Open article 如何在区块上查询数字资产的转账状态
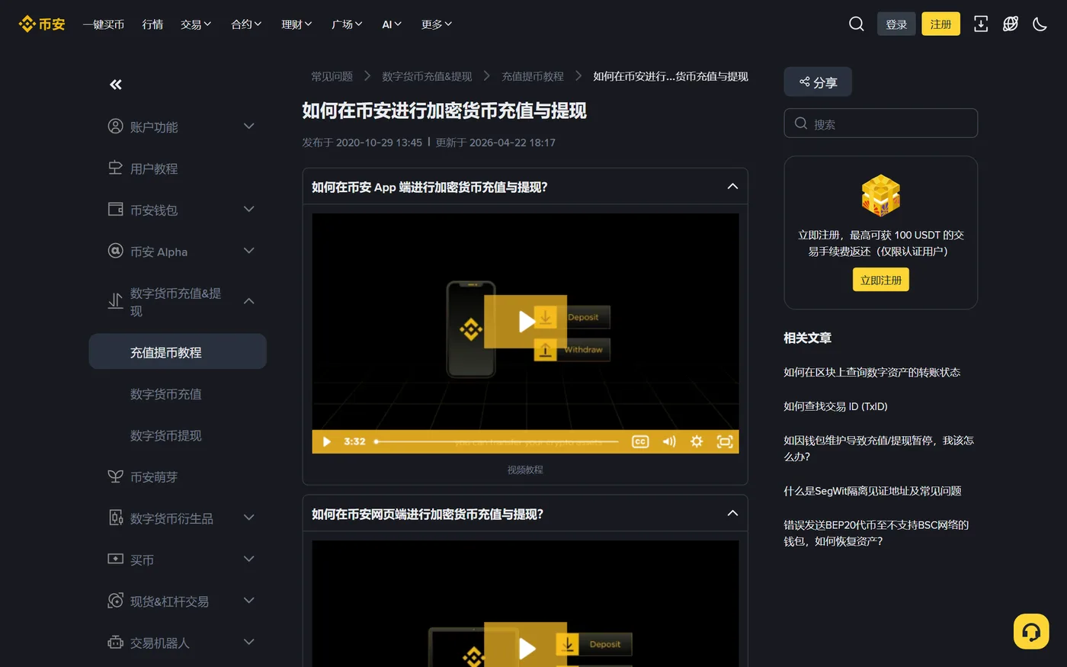Viewport: 1067px width, 667px height. (872, 372)
